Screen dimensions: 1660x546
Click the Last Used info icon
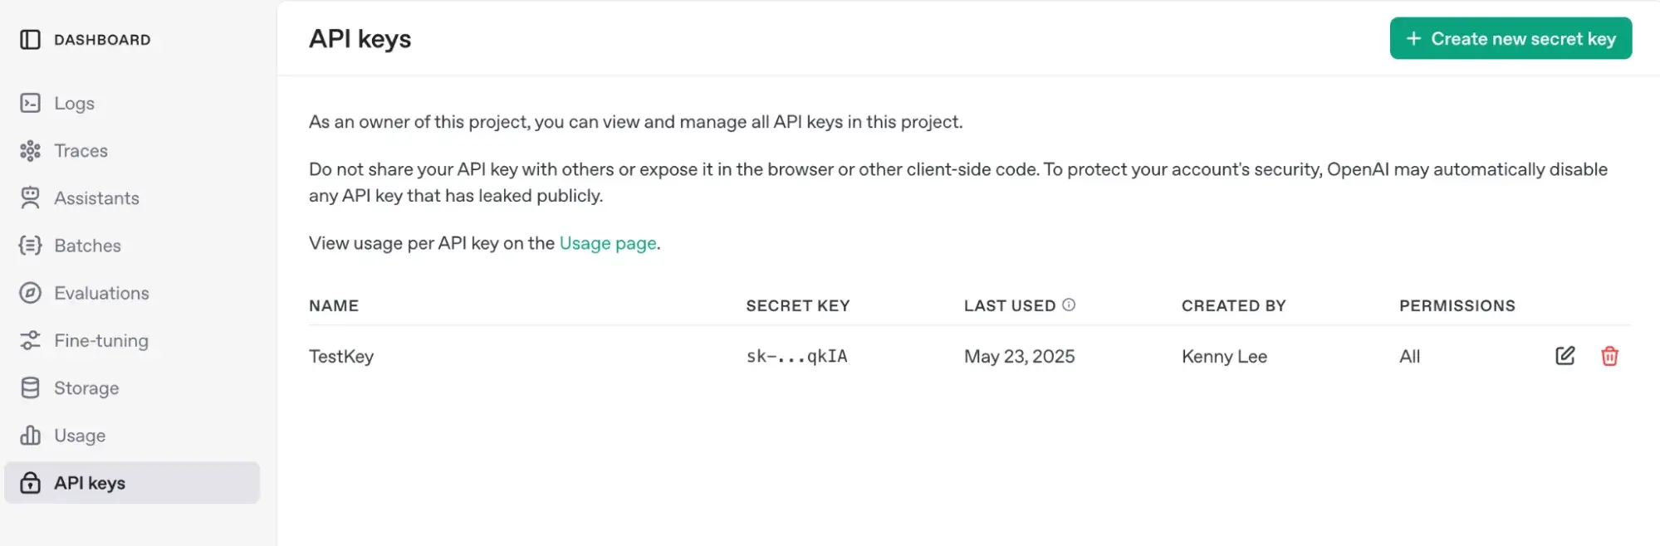pyautogui.click(x=1069, y=305)
